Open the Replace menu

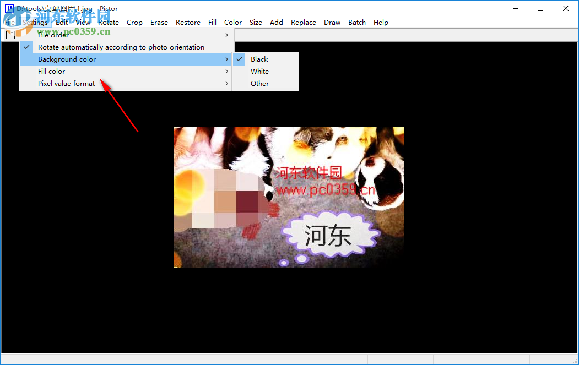[303, 23]
